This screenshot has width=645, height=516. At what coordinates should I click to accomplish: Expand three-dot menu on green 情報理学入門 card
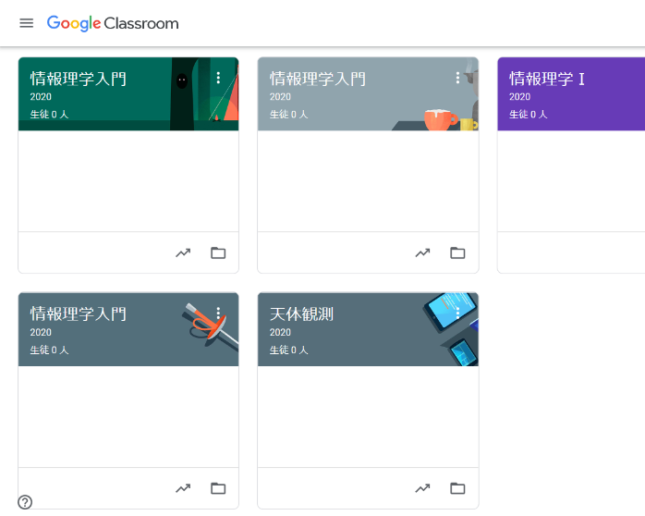218,79
